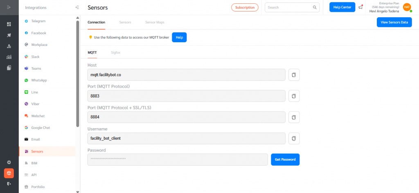Click View Sensors Data button
The image size is (419, 193).
point(394,23)
